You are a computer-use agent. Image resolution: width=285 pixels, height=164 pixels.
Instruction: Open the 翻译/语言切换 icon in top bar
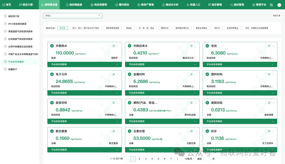tap(271, 4)
